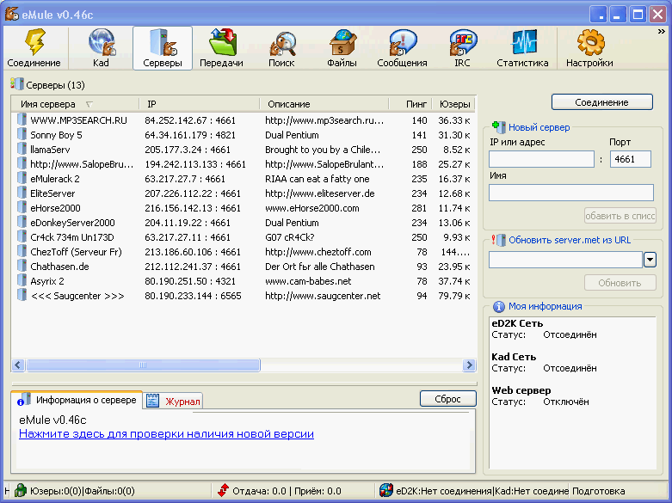The width and height of the screenshot is (672, 503).
Task: Click the Сброс button
Action: click(x=448, y=399)
